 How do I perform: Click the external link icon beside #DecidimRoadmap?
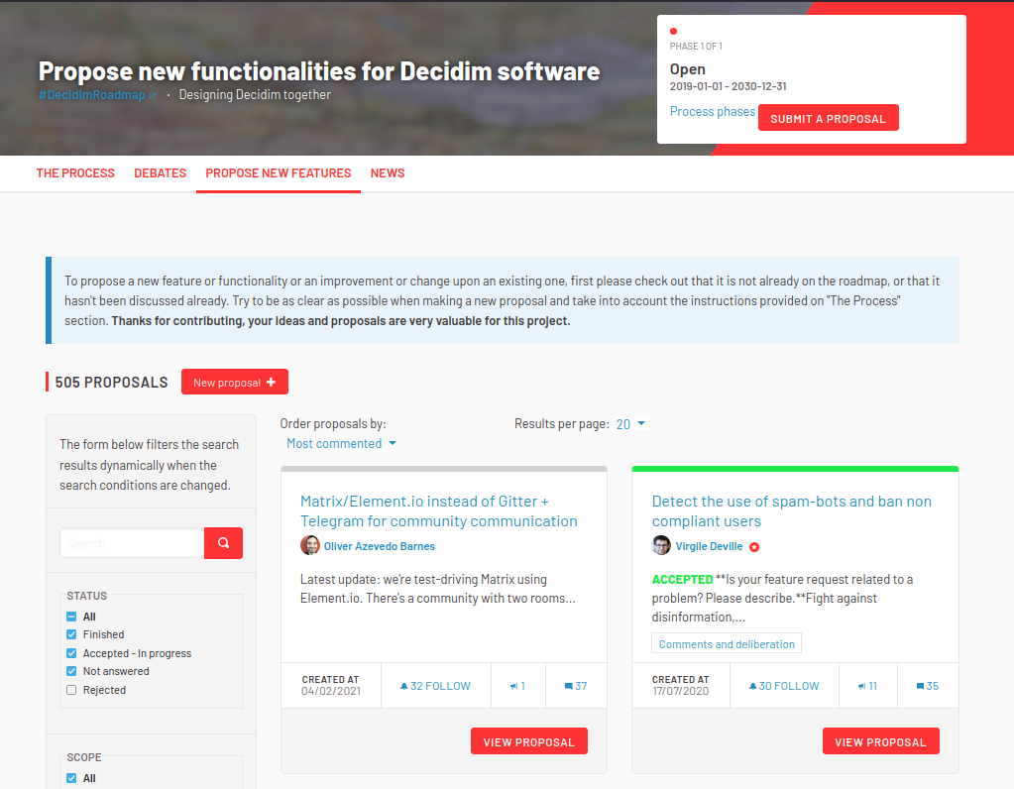pyautogui.click(x=153, y=96)
